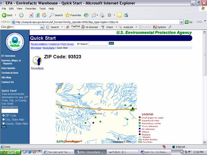Open the Favorites menu
This screenshot has width=207, height=155.
pos(31,9)
